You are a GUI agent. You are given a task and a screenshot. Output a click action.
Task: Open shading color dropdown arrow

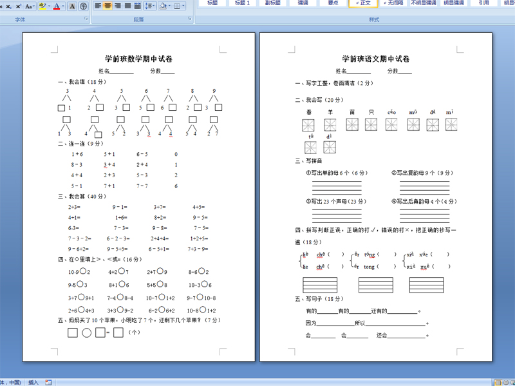click(x=169, y=6)
